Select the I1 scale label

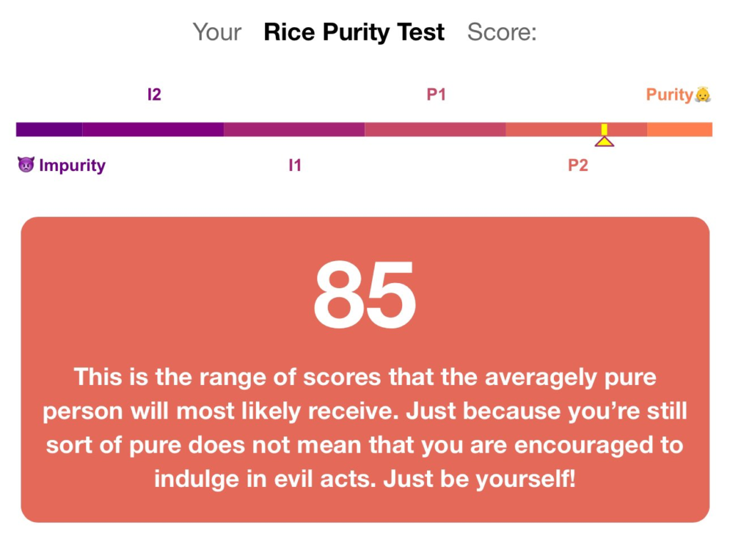coord(294,165)
